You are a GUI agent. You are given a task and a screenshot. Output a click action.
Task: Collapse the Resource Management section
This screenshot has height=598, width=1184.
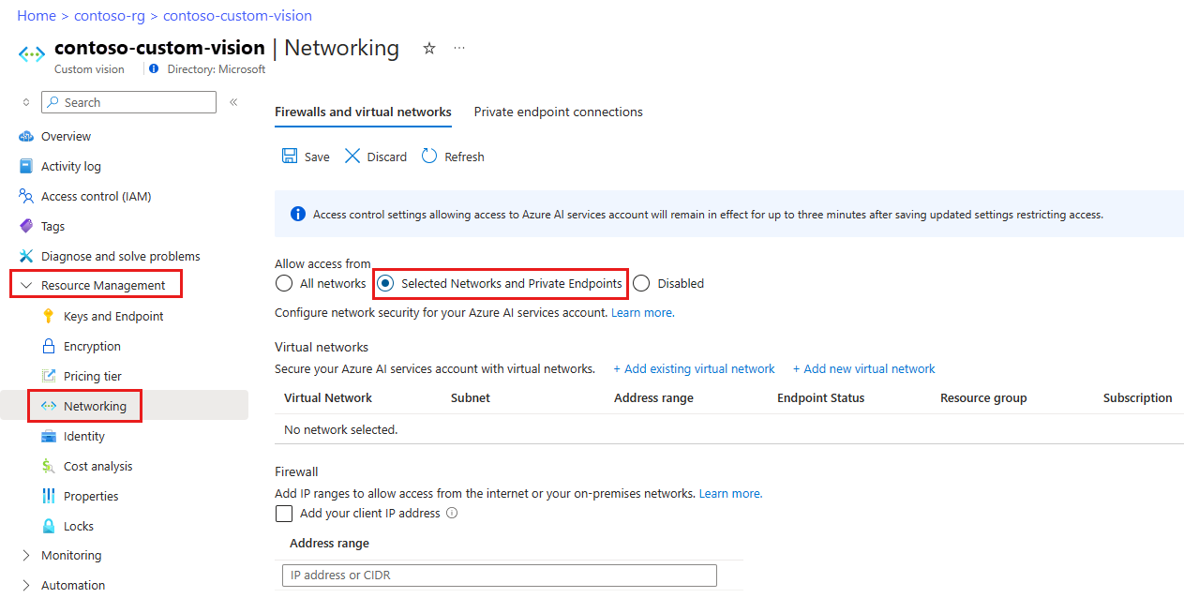click(26, 286)
